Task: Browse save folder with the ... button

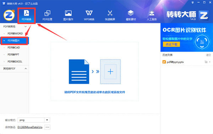Action: coord(47,127)
